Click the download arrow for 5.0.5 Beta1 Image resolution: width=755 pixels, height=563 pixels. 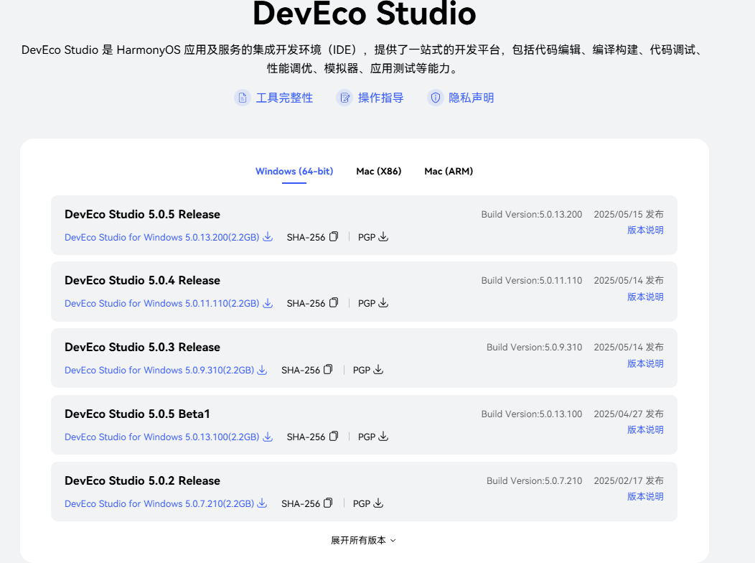(268, 436)
